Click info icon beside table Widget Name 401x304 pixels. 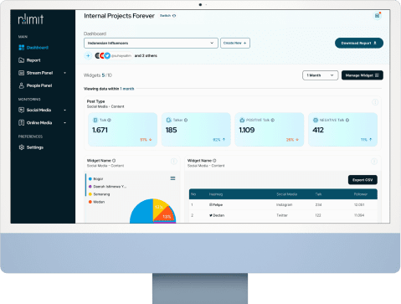(x=214, y=161)
